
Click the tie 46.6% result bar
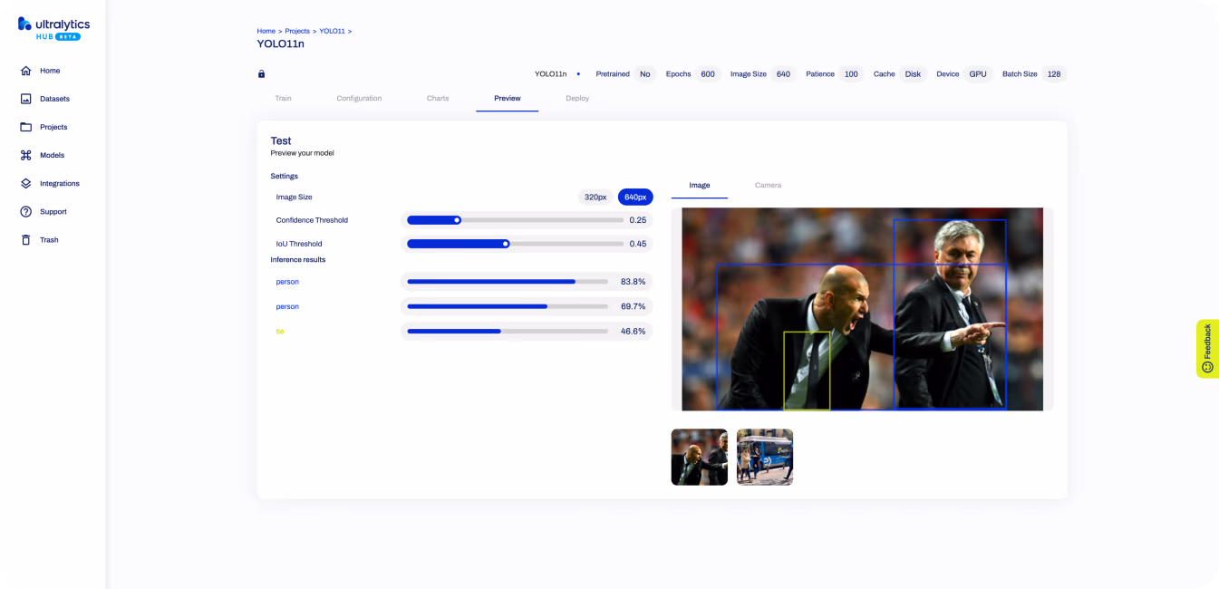click(x=508, y=331)
